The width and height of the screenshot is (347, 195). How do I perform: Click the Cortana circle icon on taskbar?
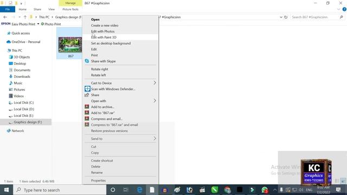[113, 190]
